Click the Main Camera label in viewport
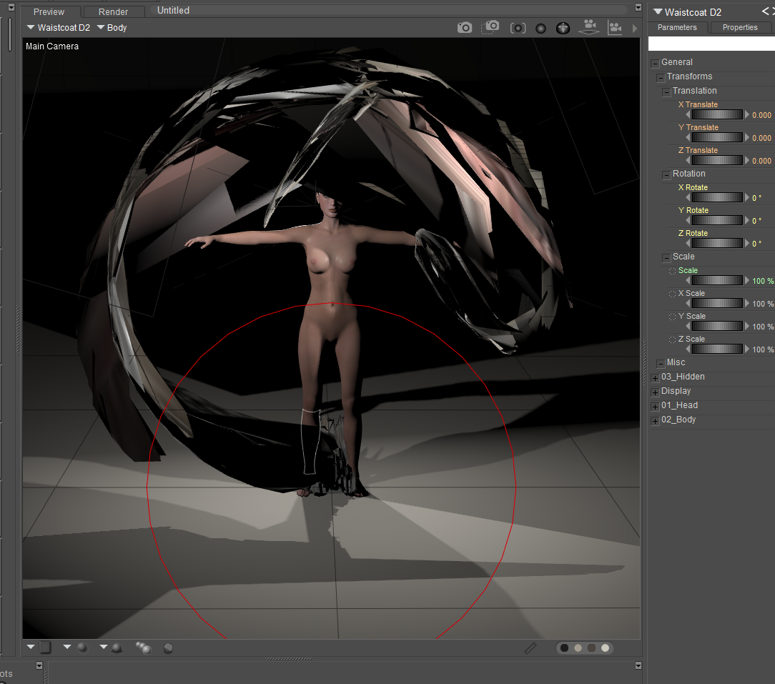This screenshot has width=775, height=684. (x=52, y=46)
